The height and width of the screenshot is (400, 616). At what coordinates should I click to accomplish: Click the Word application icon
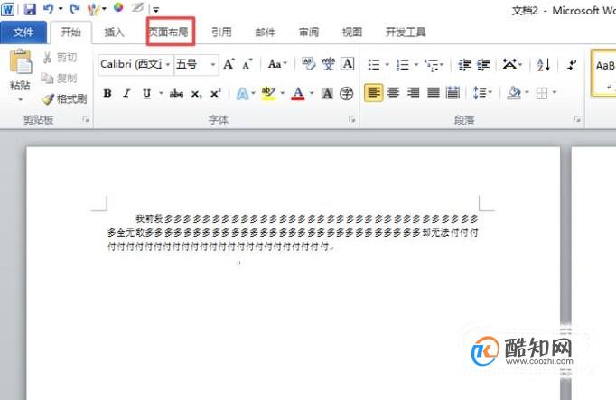click(8, 9)
